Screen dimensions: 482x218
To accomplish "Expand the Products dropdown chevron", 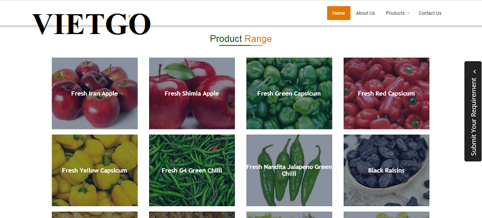I will coord(408,13).
